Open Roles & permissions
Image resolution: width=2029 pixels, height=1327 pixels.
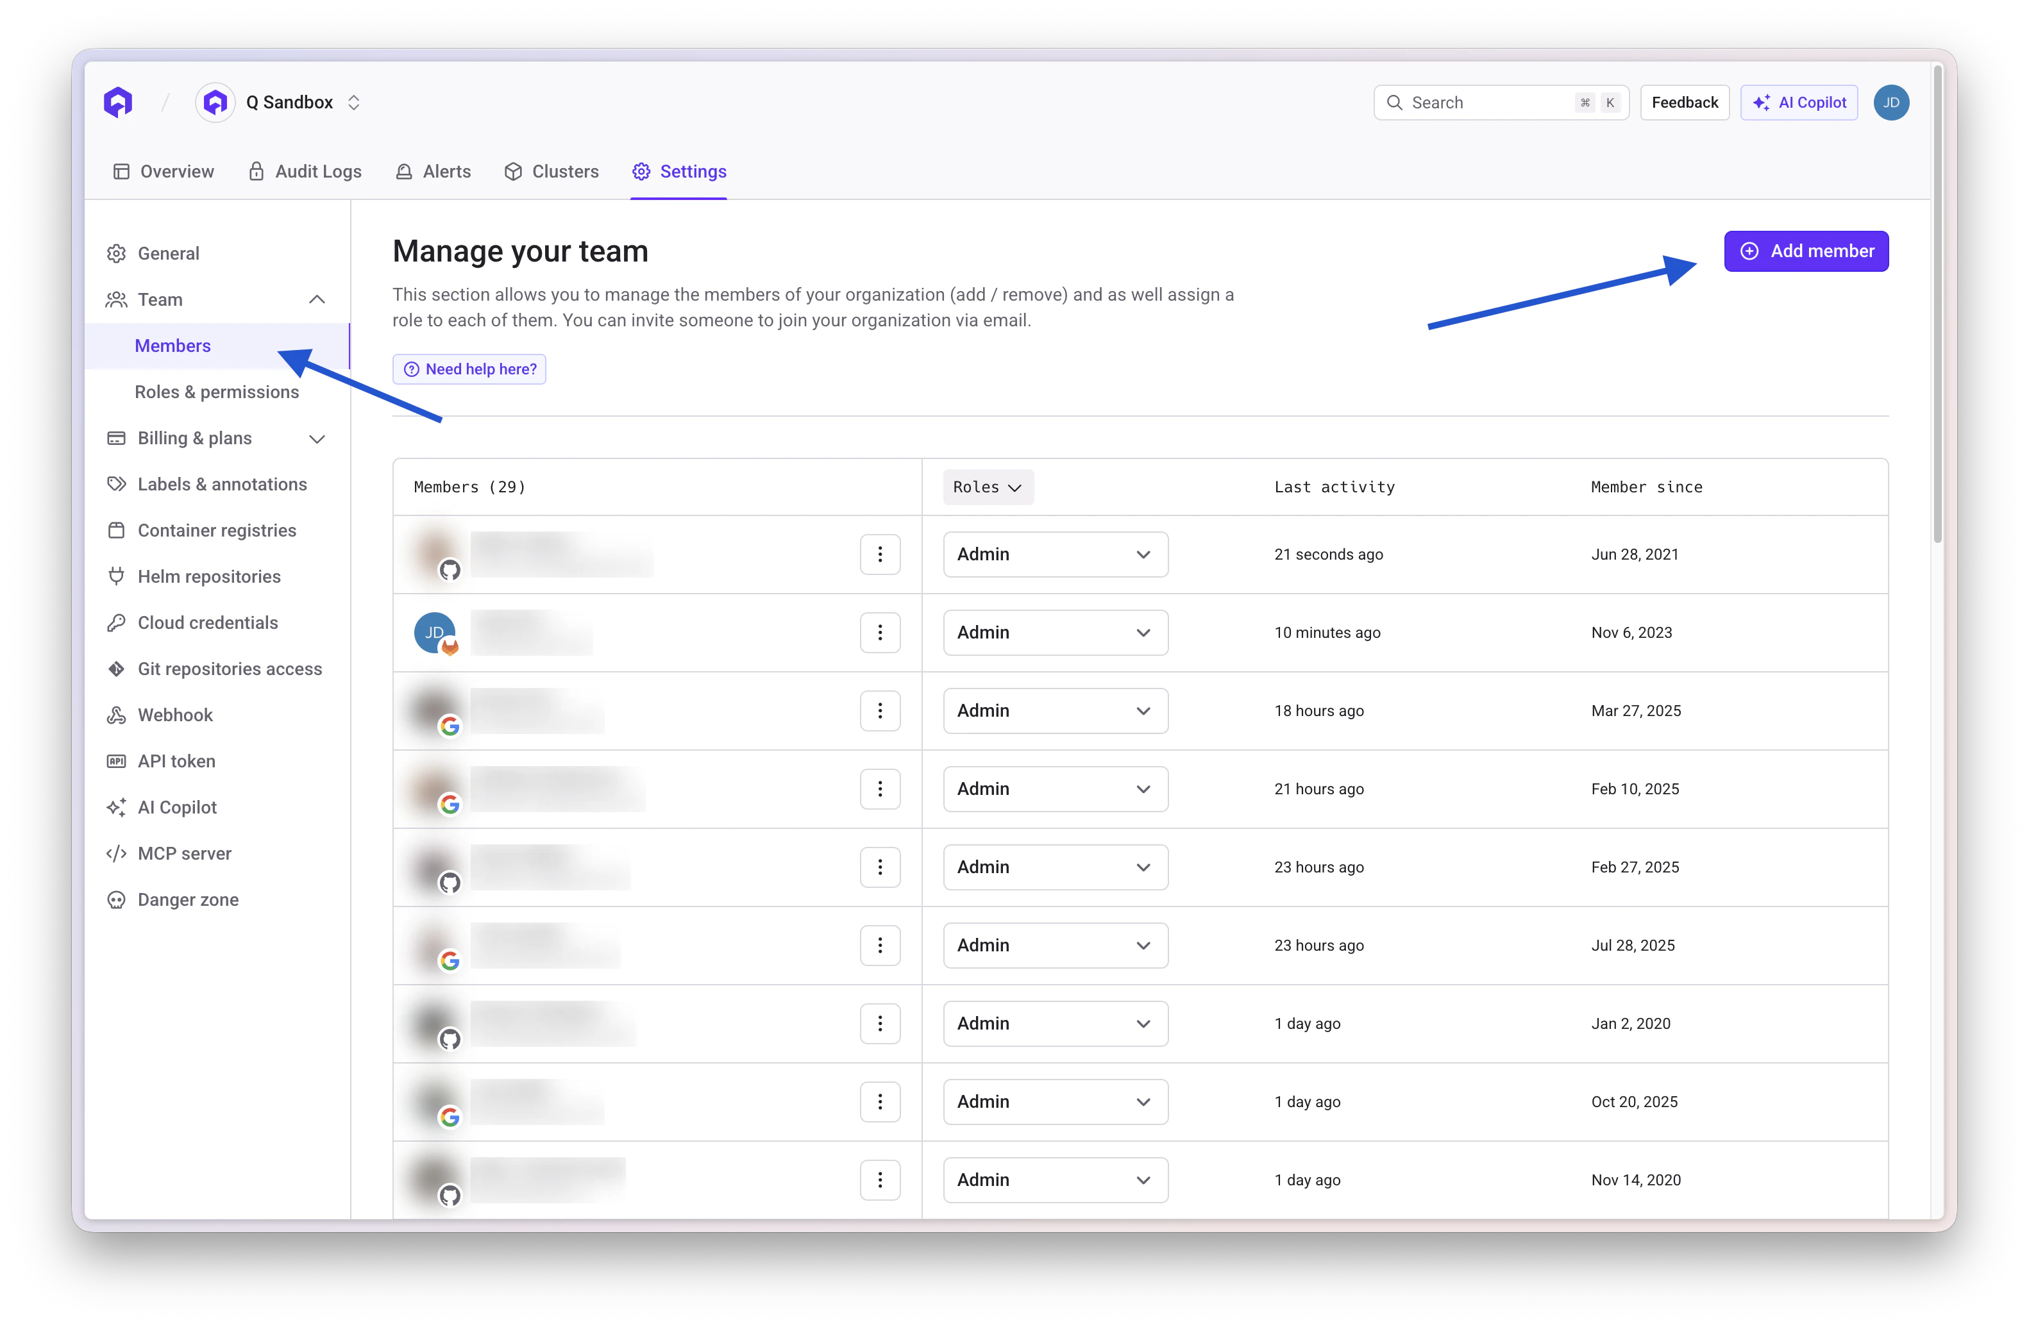point(217,391)
